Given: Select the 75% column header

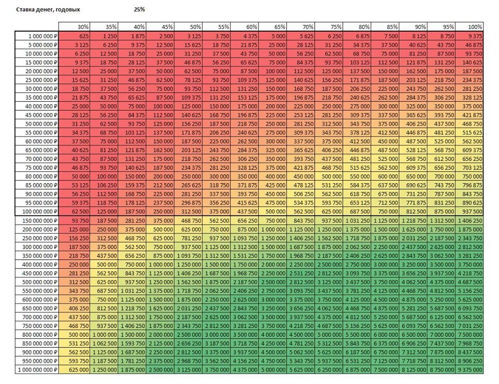Looking at the screenshot, I should pos(329,26).
